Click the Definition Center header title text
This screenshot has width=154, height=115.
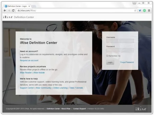[24, 17]
